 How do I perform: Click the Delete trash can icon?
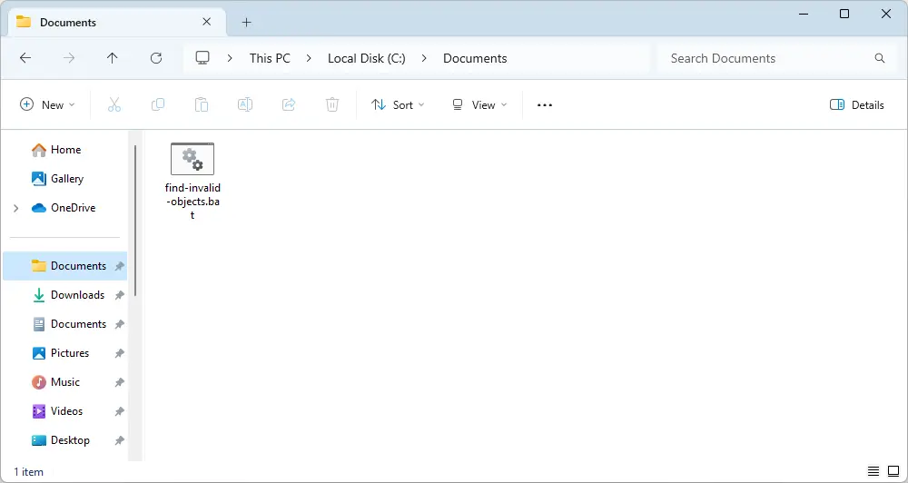coord(331,104)
